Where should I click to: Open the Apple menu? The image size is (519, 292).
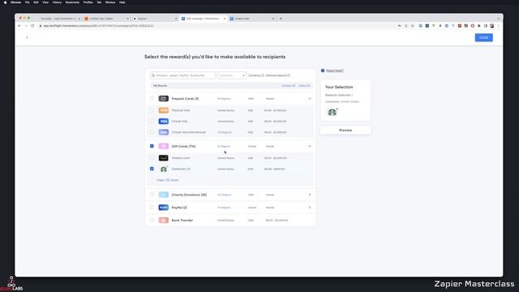coord(5,2)
